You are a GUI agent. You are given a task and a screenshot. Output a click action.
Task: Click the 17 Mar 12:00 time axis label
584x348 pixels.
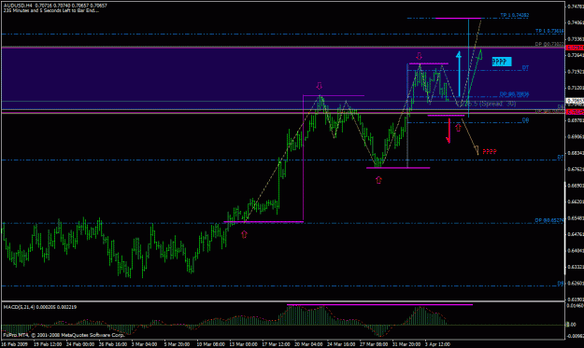pyautogui.click(x=276, y=344)
